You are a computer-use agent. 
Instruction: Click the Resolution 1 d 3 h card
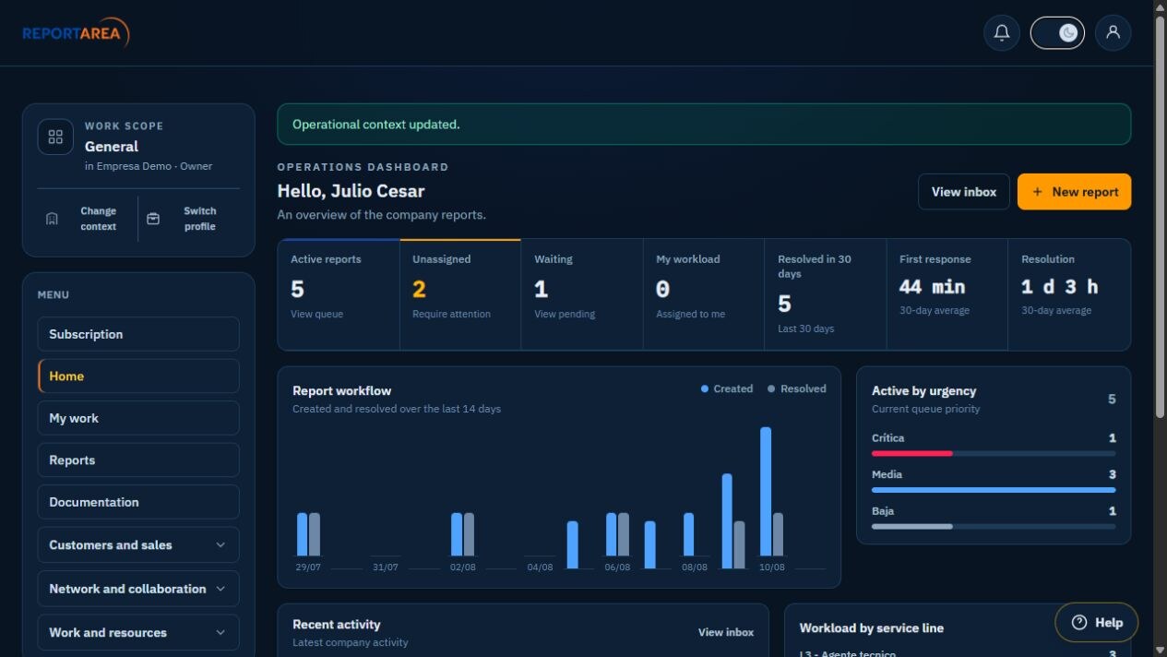tap(1069, 294)
